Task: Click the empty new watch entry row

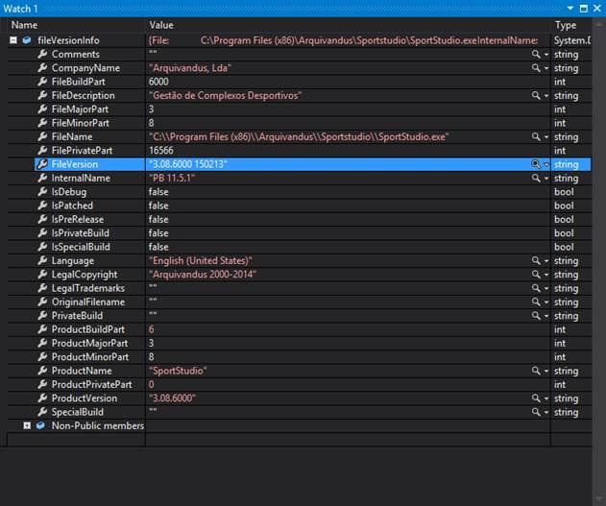Action: (300, 439)
